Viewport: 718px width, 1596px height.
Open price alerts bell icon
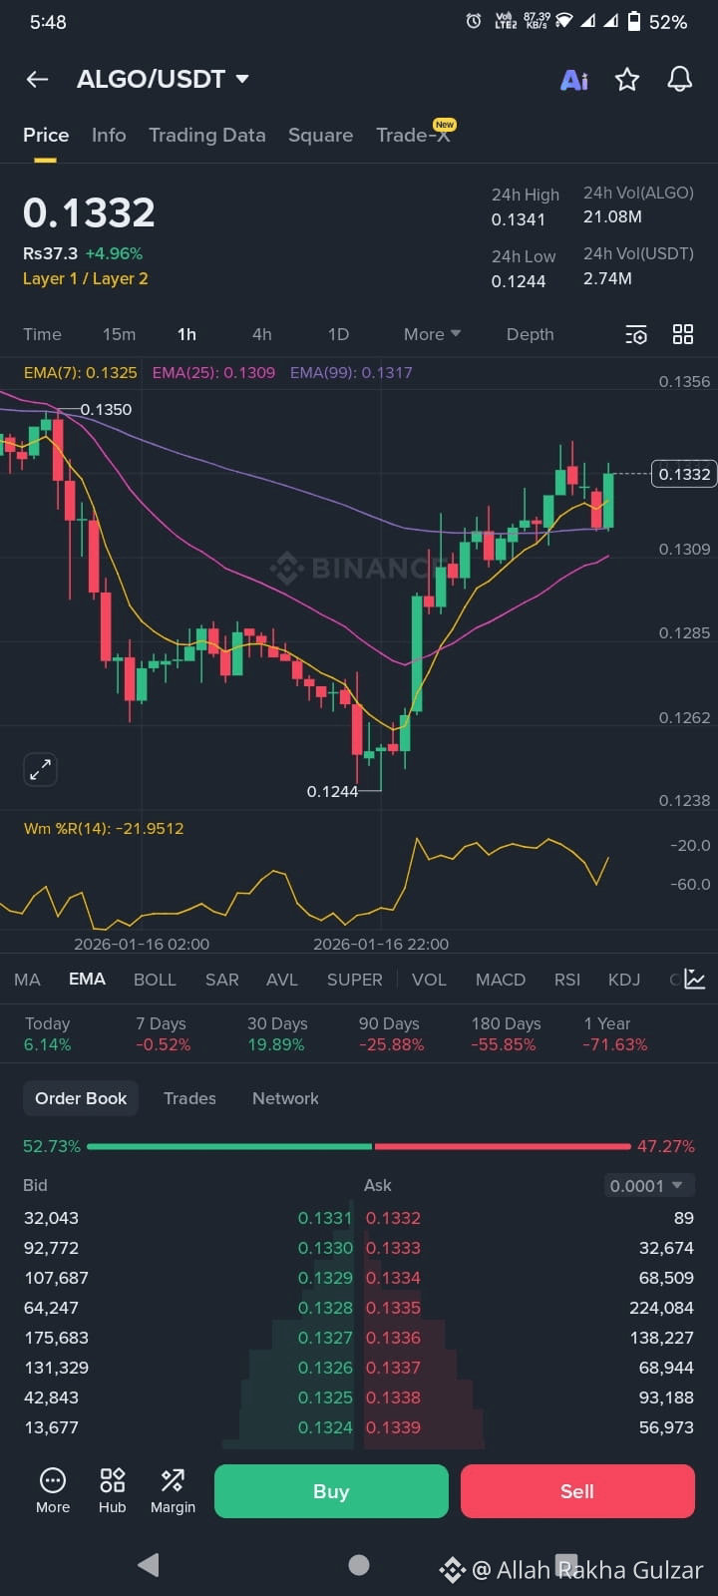[679, 80]
